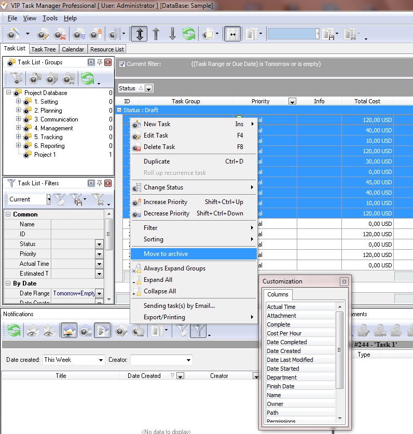The height and width of the screenshot is (434, 413).
Task: Click the green Refresh icon in main toolbar
Action: click(189, 34)
